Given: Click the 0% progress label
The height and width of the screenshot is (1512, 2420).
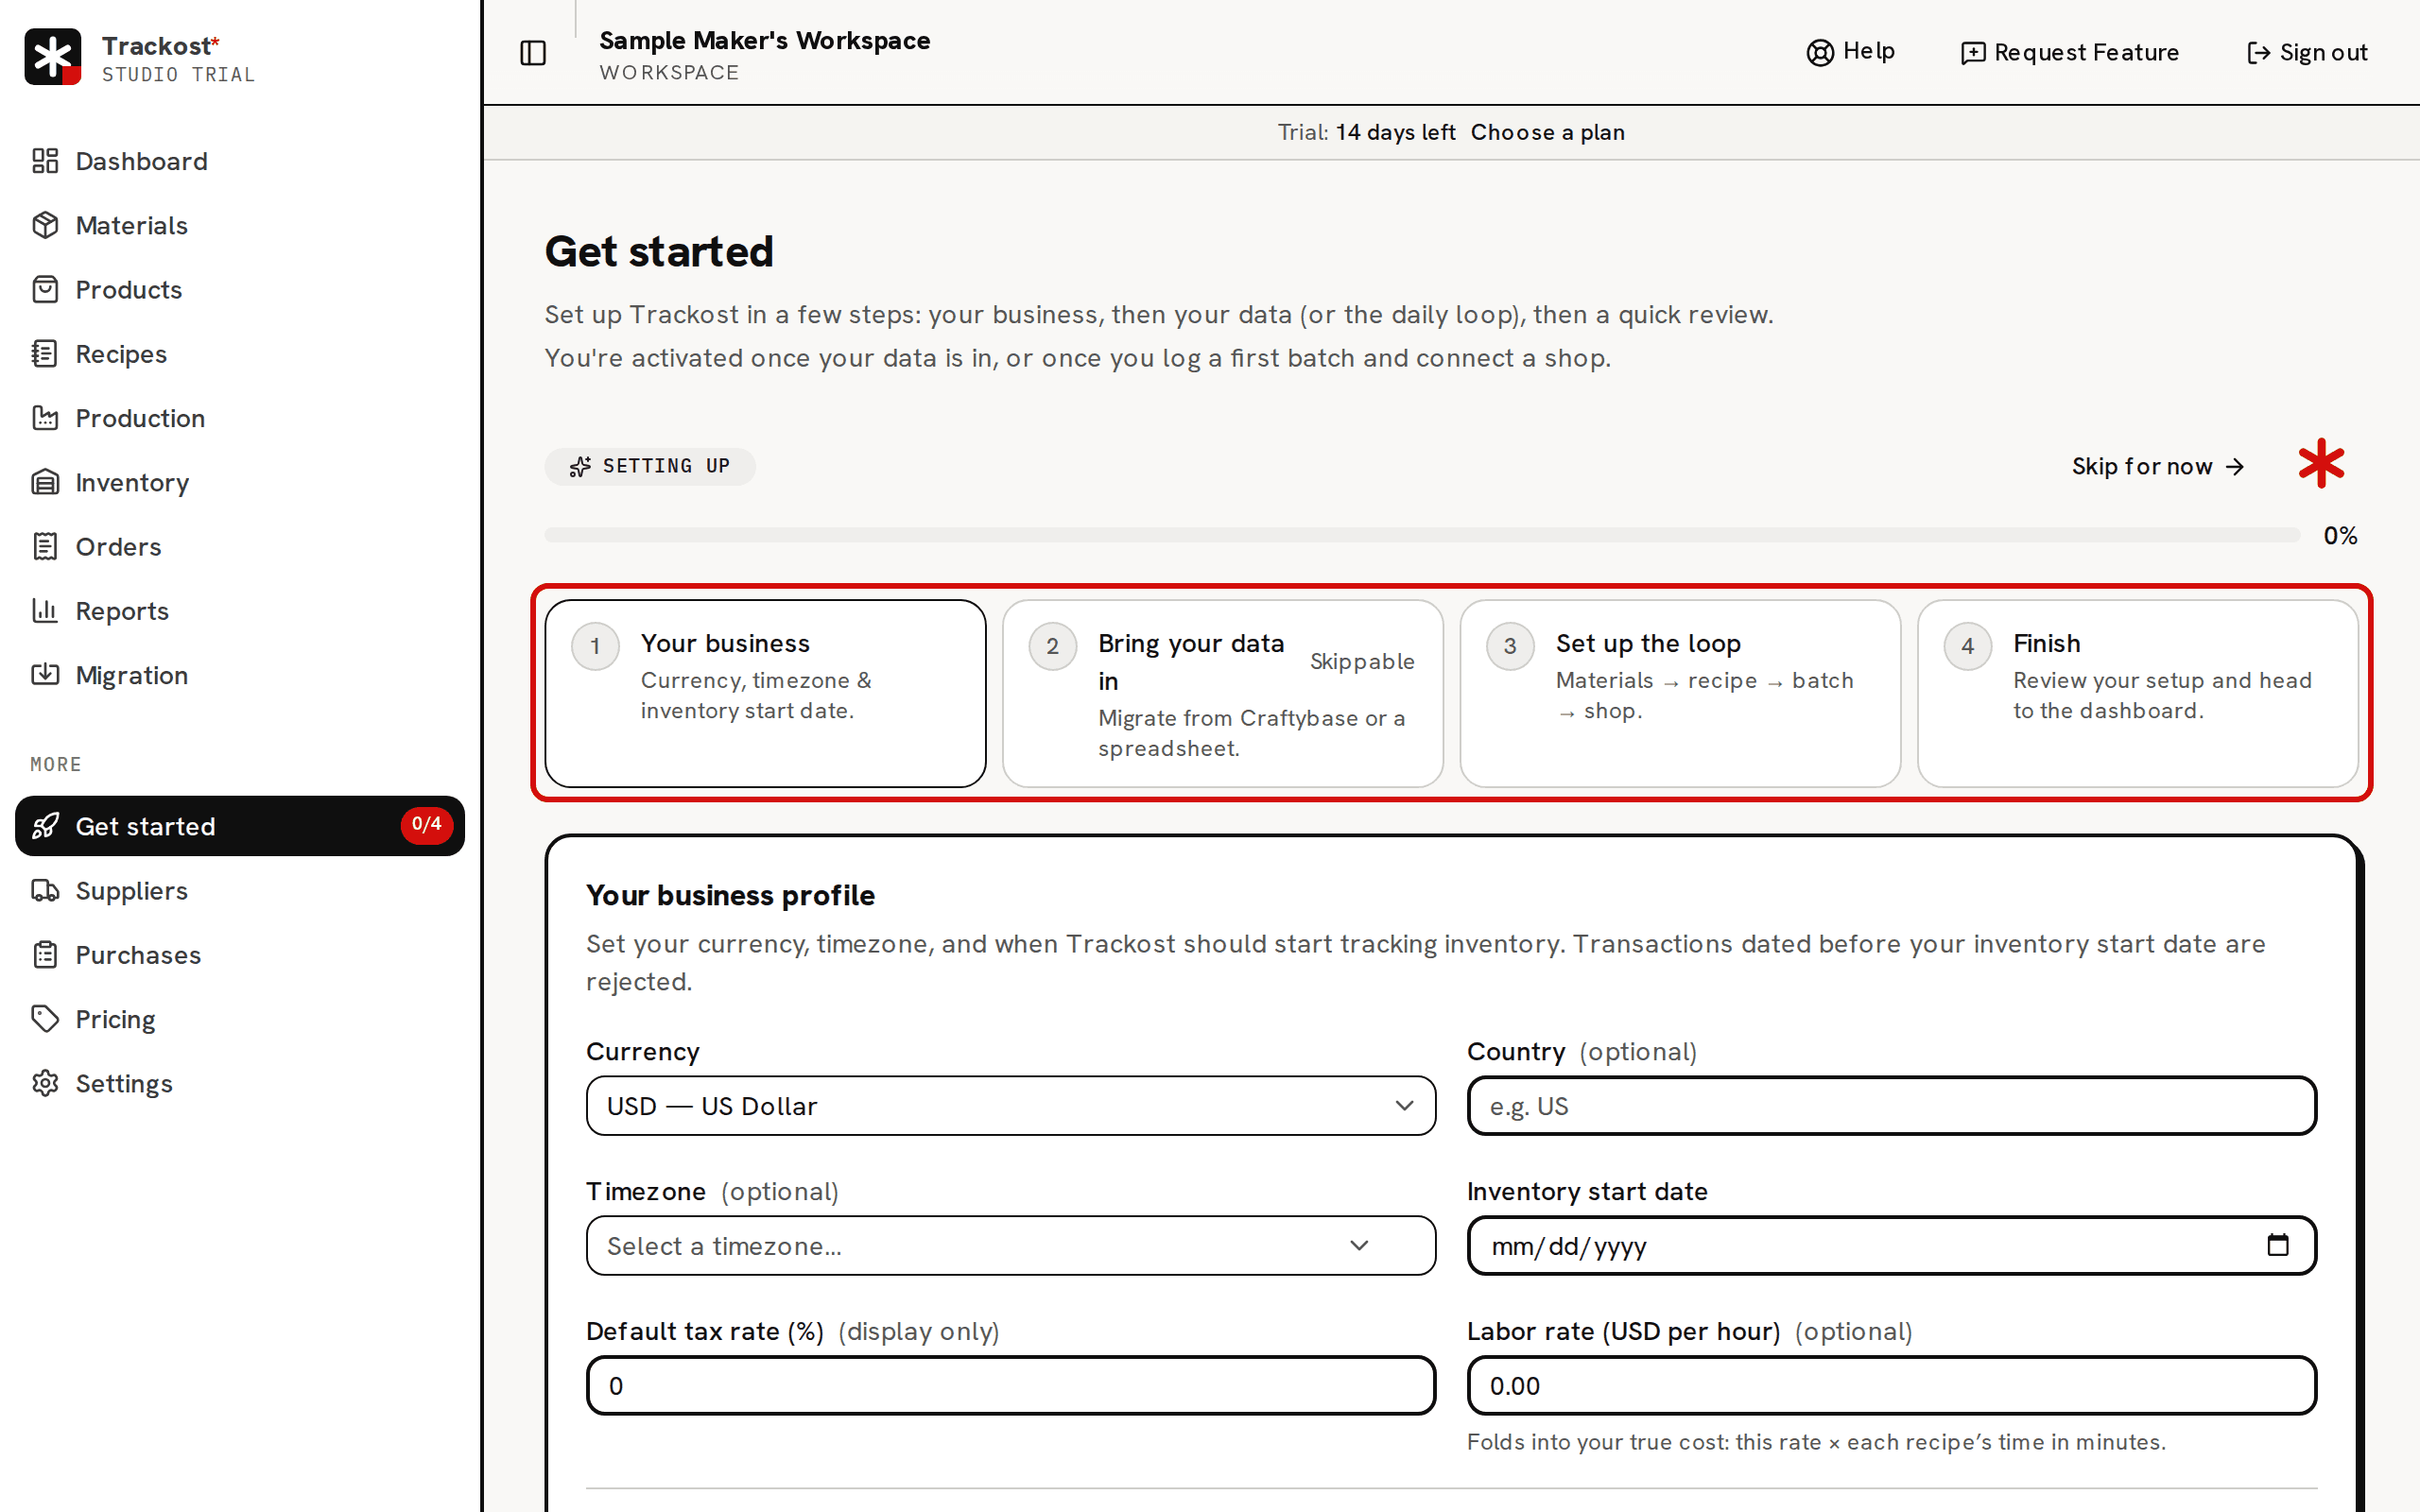Looking at the screenshot, I should click(2340, 536).
